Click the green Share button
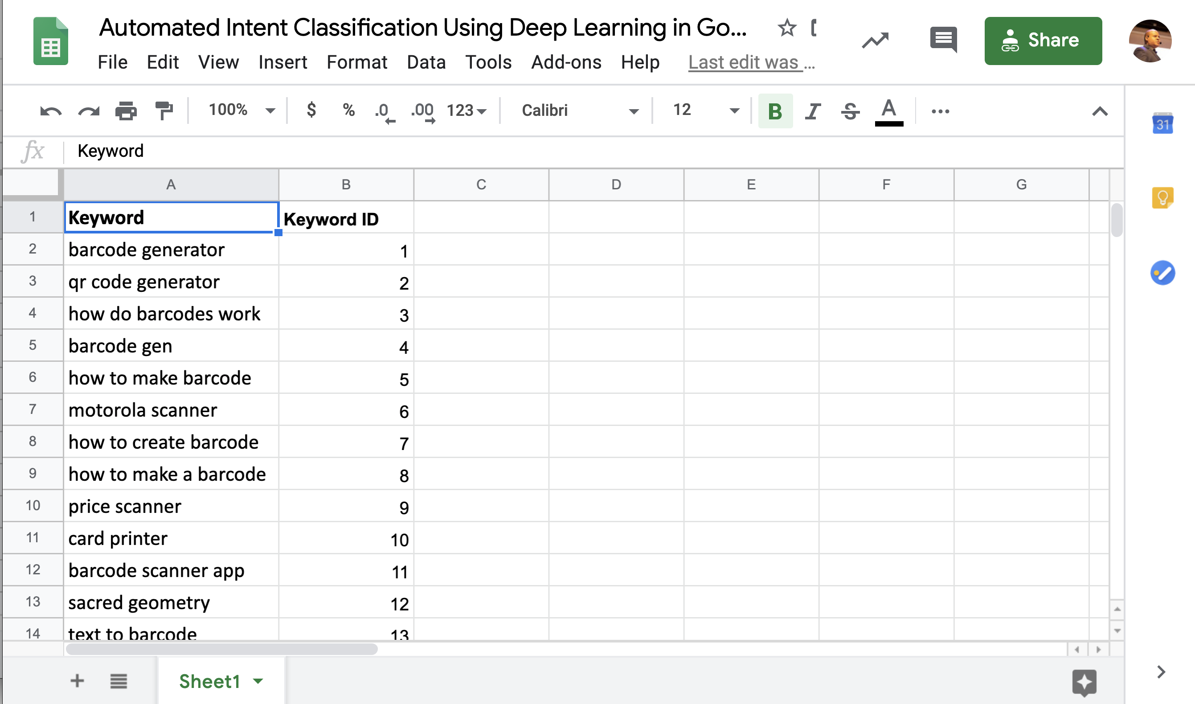The image size is (1195, 704). (x=1043, y=41)
